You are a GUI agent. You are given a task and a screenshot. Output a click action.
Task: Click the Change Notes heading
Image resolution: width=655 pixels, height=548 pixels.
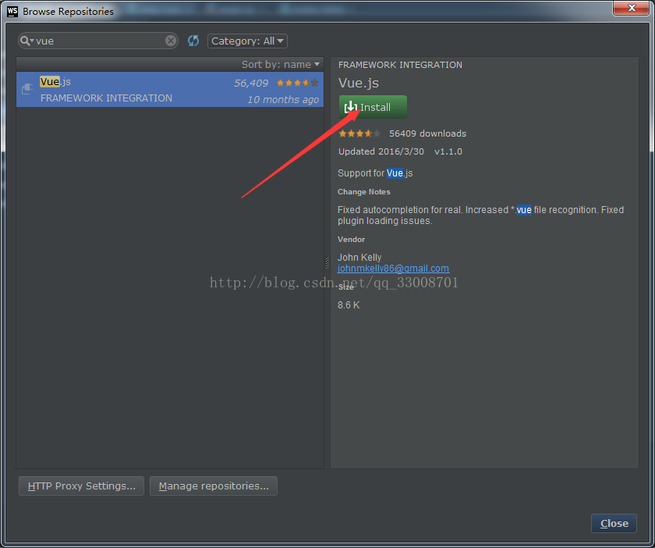(x=364, y=192)
